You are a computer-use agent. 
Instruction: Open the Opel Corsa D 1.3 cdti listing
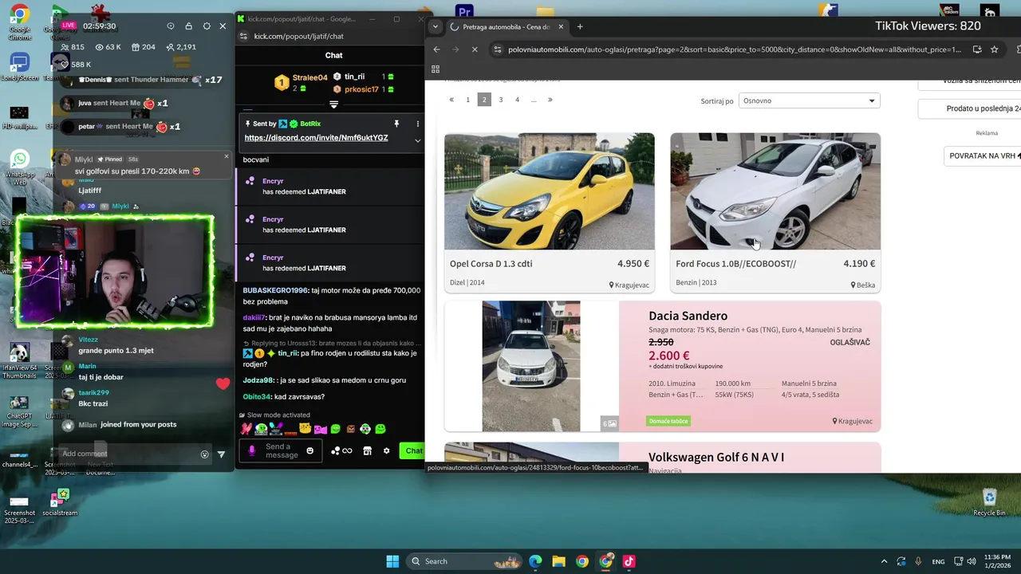(491, 264)
